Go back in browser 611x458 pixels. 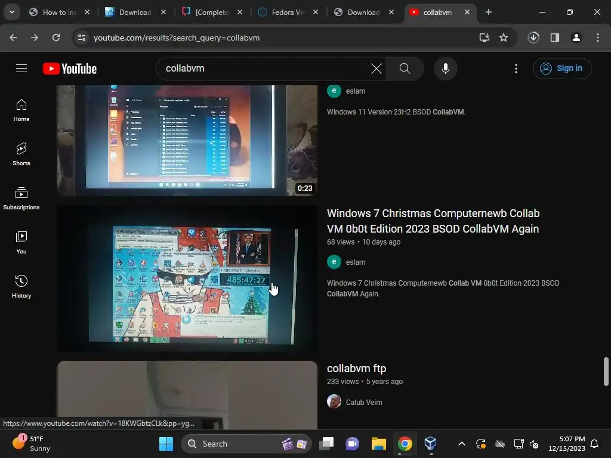point(13,38)
